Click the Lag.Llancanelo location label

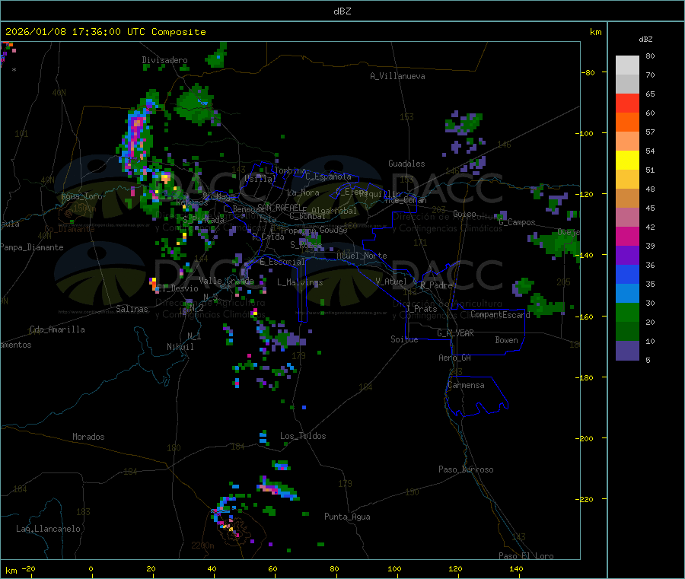coord(49,529)
